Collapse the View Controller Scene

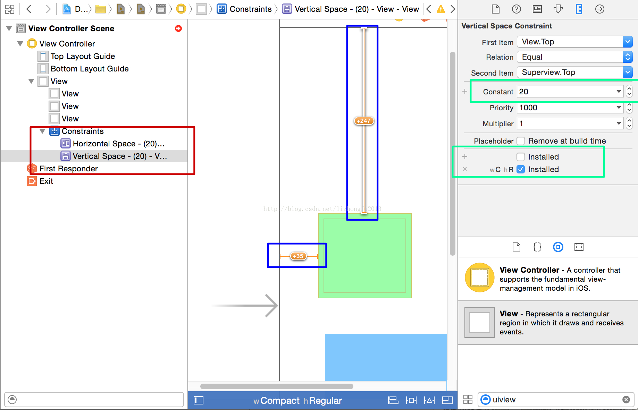click(9, 28)
